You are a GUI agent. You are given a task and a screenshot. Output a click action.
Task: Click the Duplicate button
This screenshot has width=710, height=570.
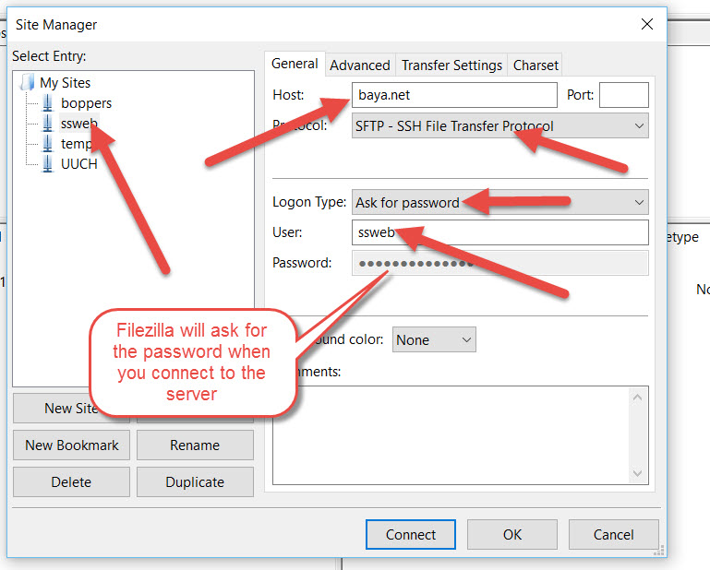pyautogui.click(x=195, y=481)
